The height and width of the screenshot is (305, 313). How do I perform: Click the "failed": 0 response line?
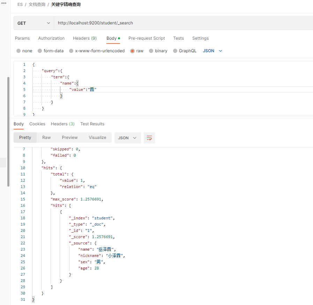63,155
